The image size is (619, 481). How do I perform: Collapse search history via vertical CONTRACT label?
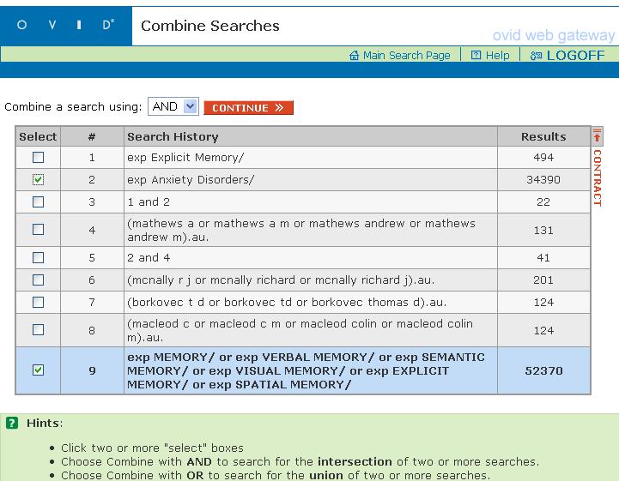point(598,177)
